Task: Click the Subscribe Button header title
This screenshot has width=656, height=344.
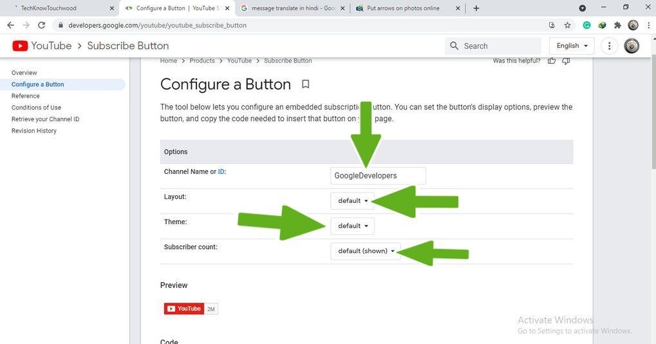Action: pyautogui.click(x=128, y=46)
